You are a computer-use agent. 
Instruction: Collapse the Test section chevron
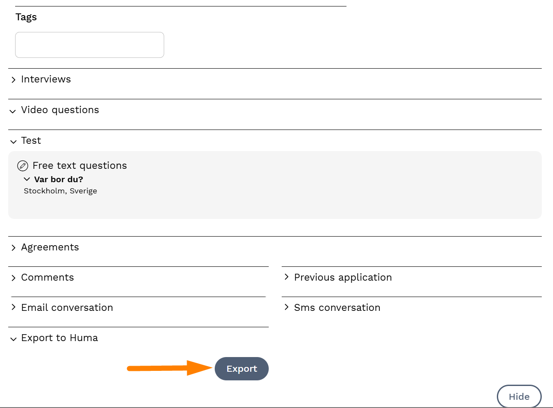[x=13, y=142]
